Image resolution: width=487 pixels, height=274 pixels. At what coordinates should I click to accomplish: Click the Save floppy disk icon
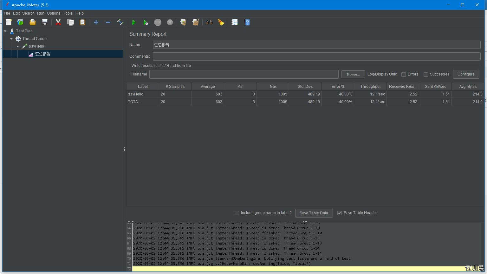[45, 22]
